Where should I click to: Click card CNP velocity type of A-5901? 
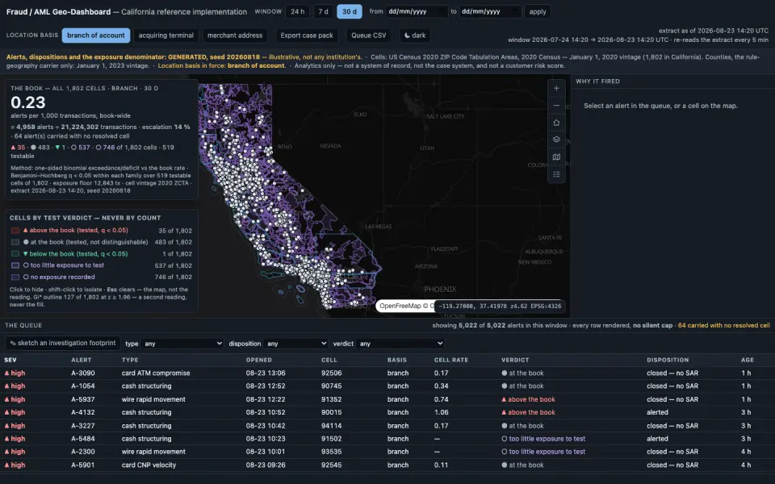click(x=149, y=465)
